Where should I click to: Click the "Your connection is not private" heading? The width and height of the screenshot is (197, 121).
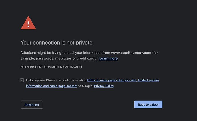coord(57,43)
